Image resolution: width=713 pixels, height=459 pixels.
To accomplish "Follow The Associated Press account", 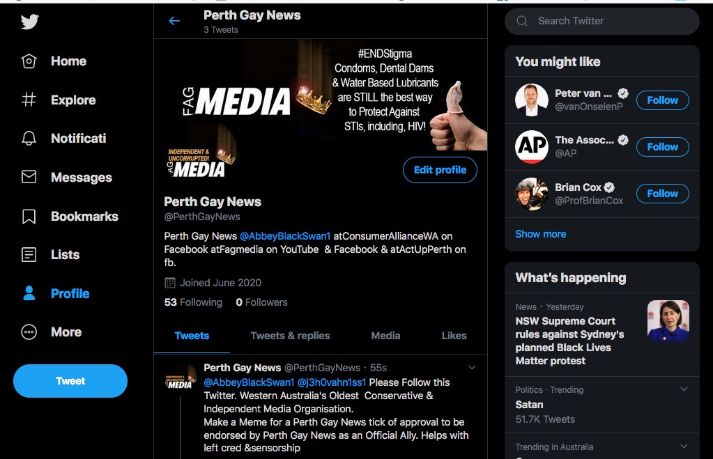I will coord(662,147).
